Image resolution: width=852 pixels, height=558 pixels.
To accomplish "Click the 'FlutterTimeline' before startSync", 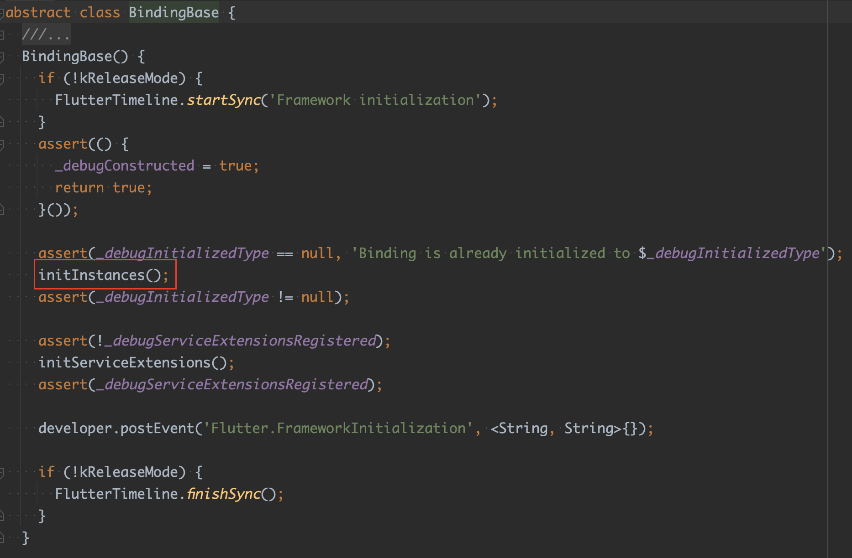I will [x=116, y=100].
